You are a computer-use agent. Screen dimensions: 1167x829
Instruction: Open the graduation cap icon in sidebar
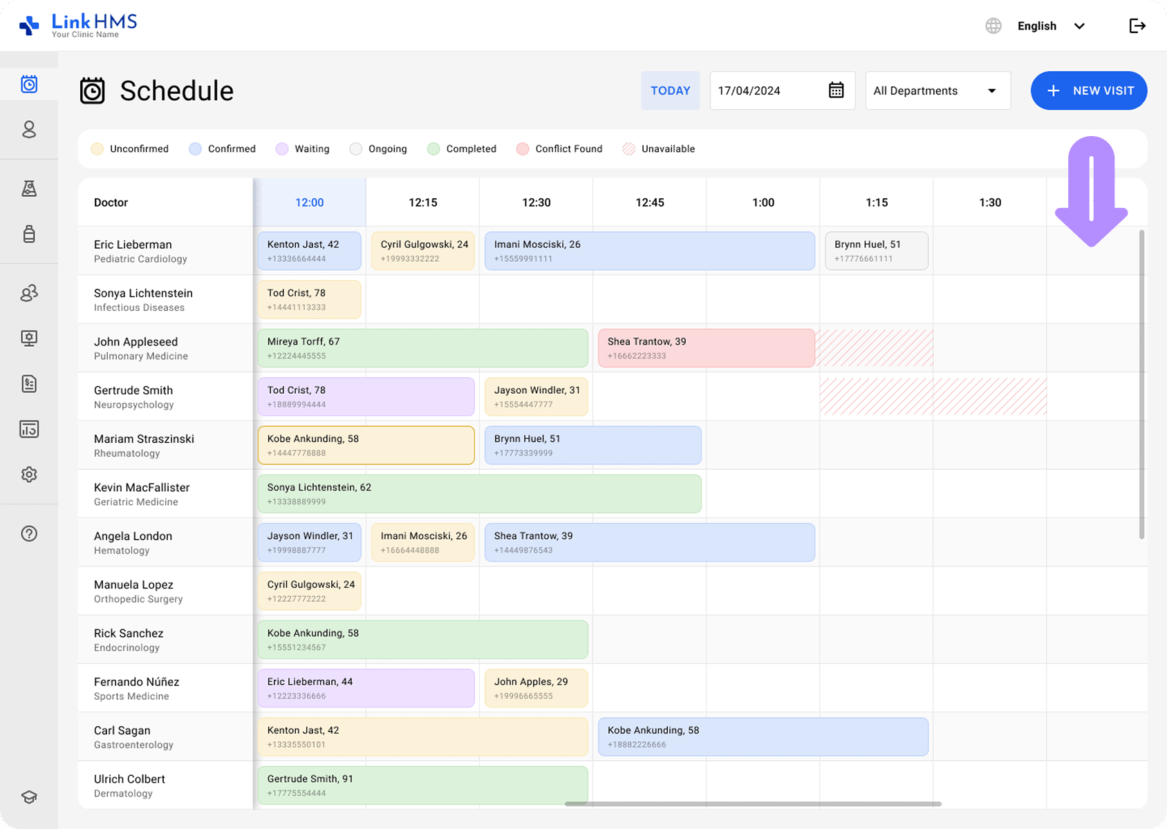tap(29, 797)
